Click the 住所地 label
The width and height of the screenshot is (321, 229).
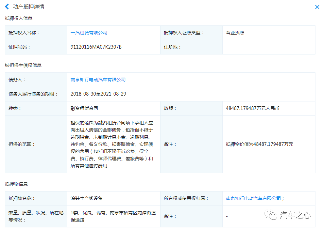pos(172,47)
